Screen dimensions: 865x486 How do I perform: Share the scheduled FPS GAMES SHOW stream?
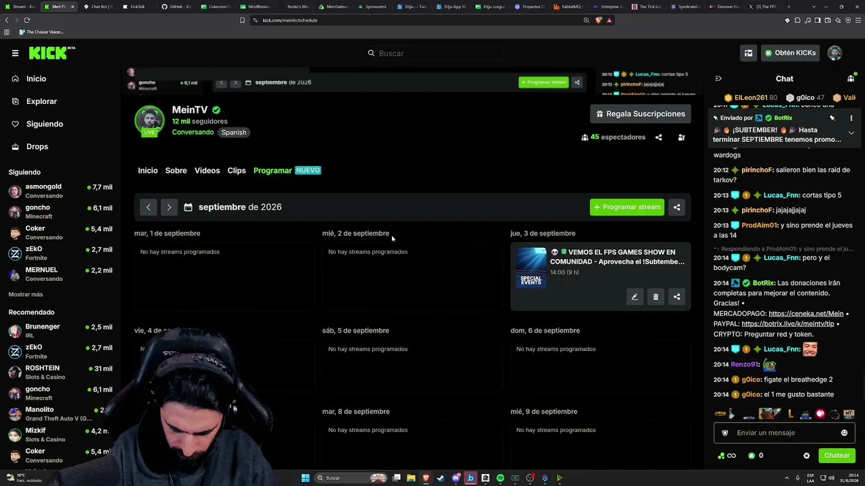(x=676, y=296)
